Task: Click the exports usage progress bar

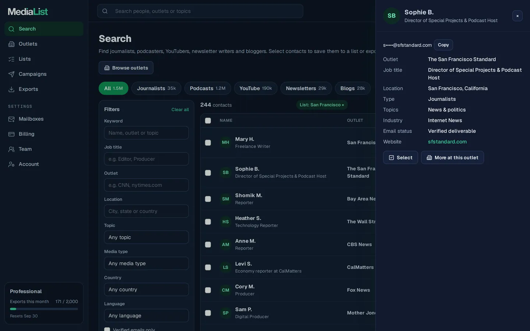Action: 44,309
